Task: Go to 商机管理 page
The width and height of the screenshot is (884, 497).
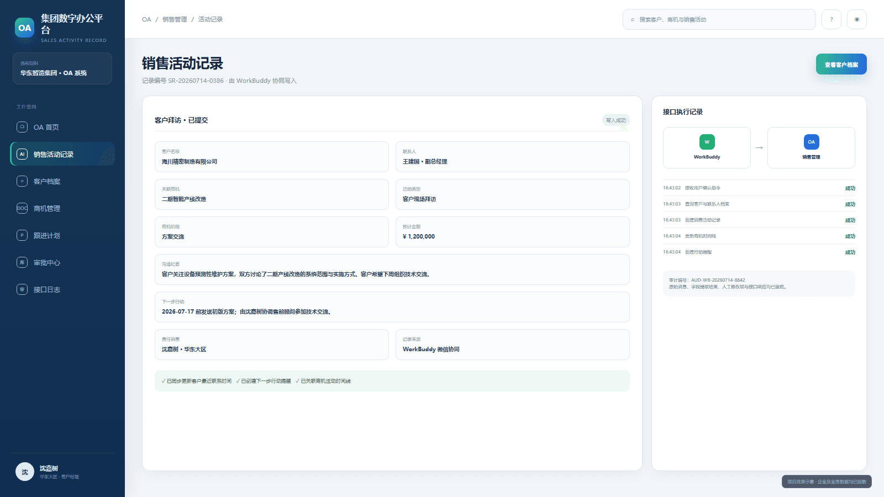Action: tap(62, 208)
